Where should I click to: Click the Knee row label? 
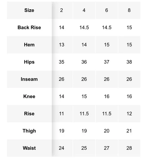29,97
